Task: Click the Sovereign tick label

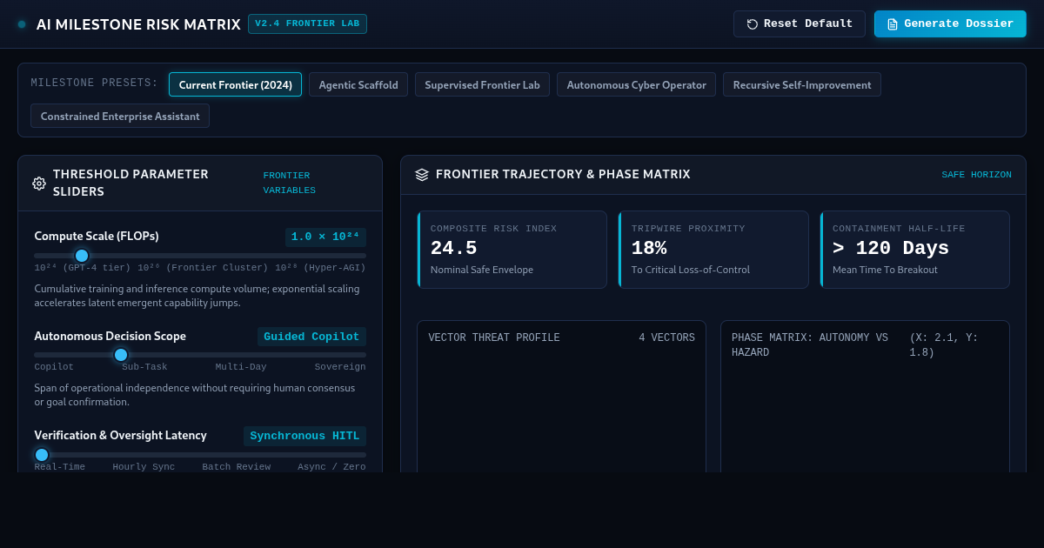Action: (x=340, y=367)
